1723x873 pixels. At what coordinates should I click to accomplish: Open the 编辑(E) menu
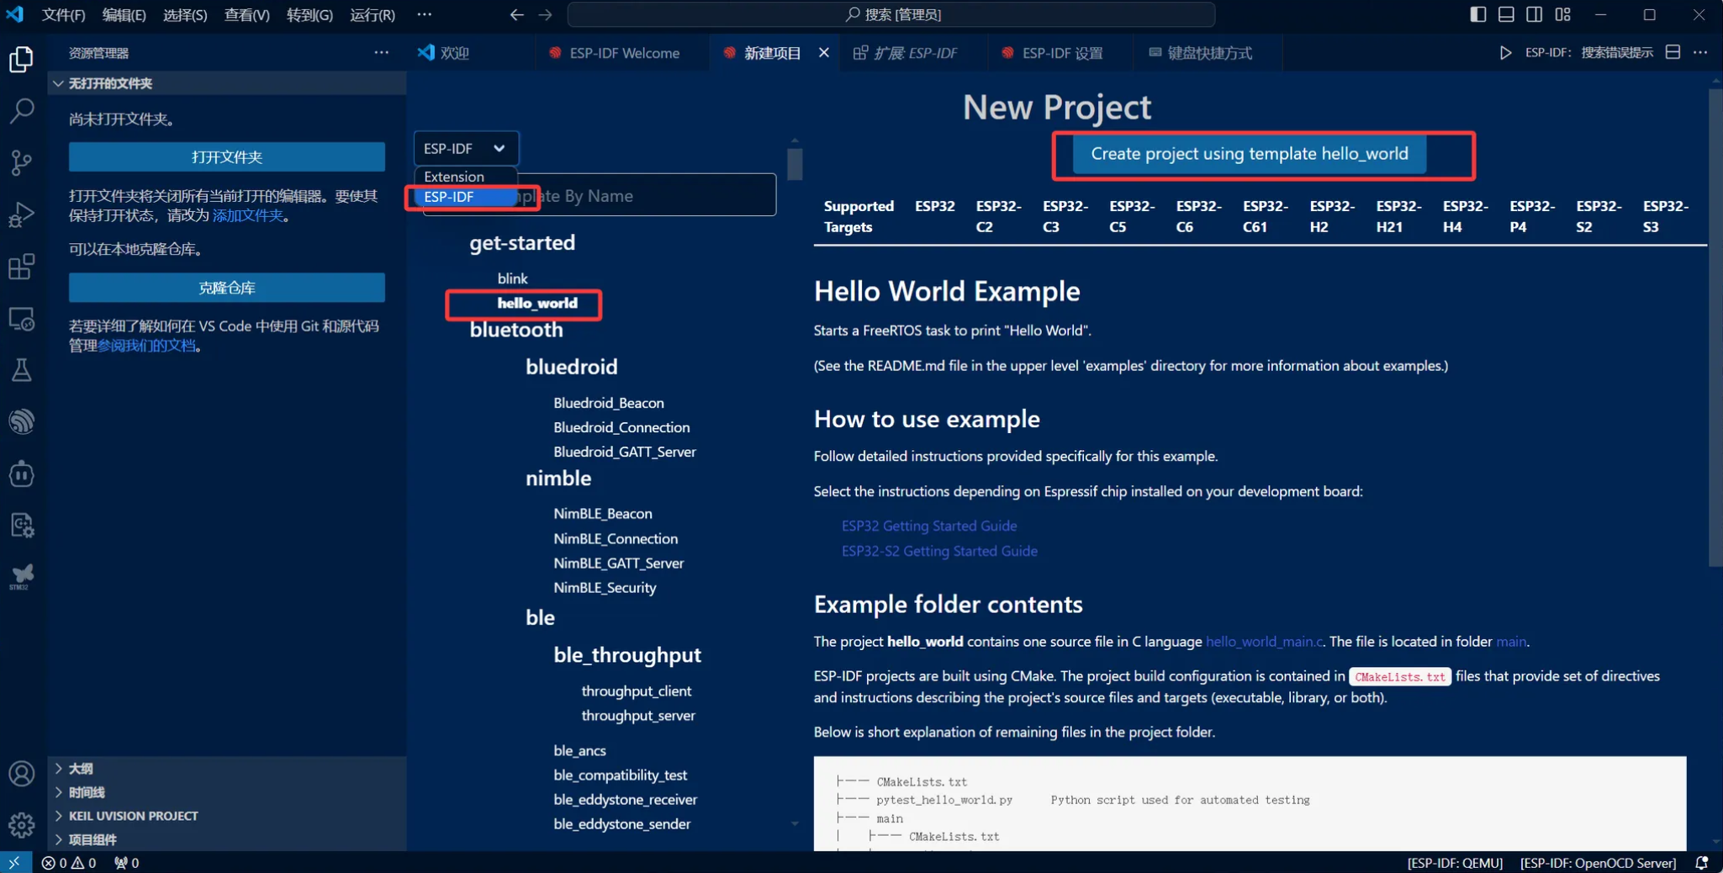(x=124, y=14)
